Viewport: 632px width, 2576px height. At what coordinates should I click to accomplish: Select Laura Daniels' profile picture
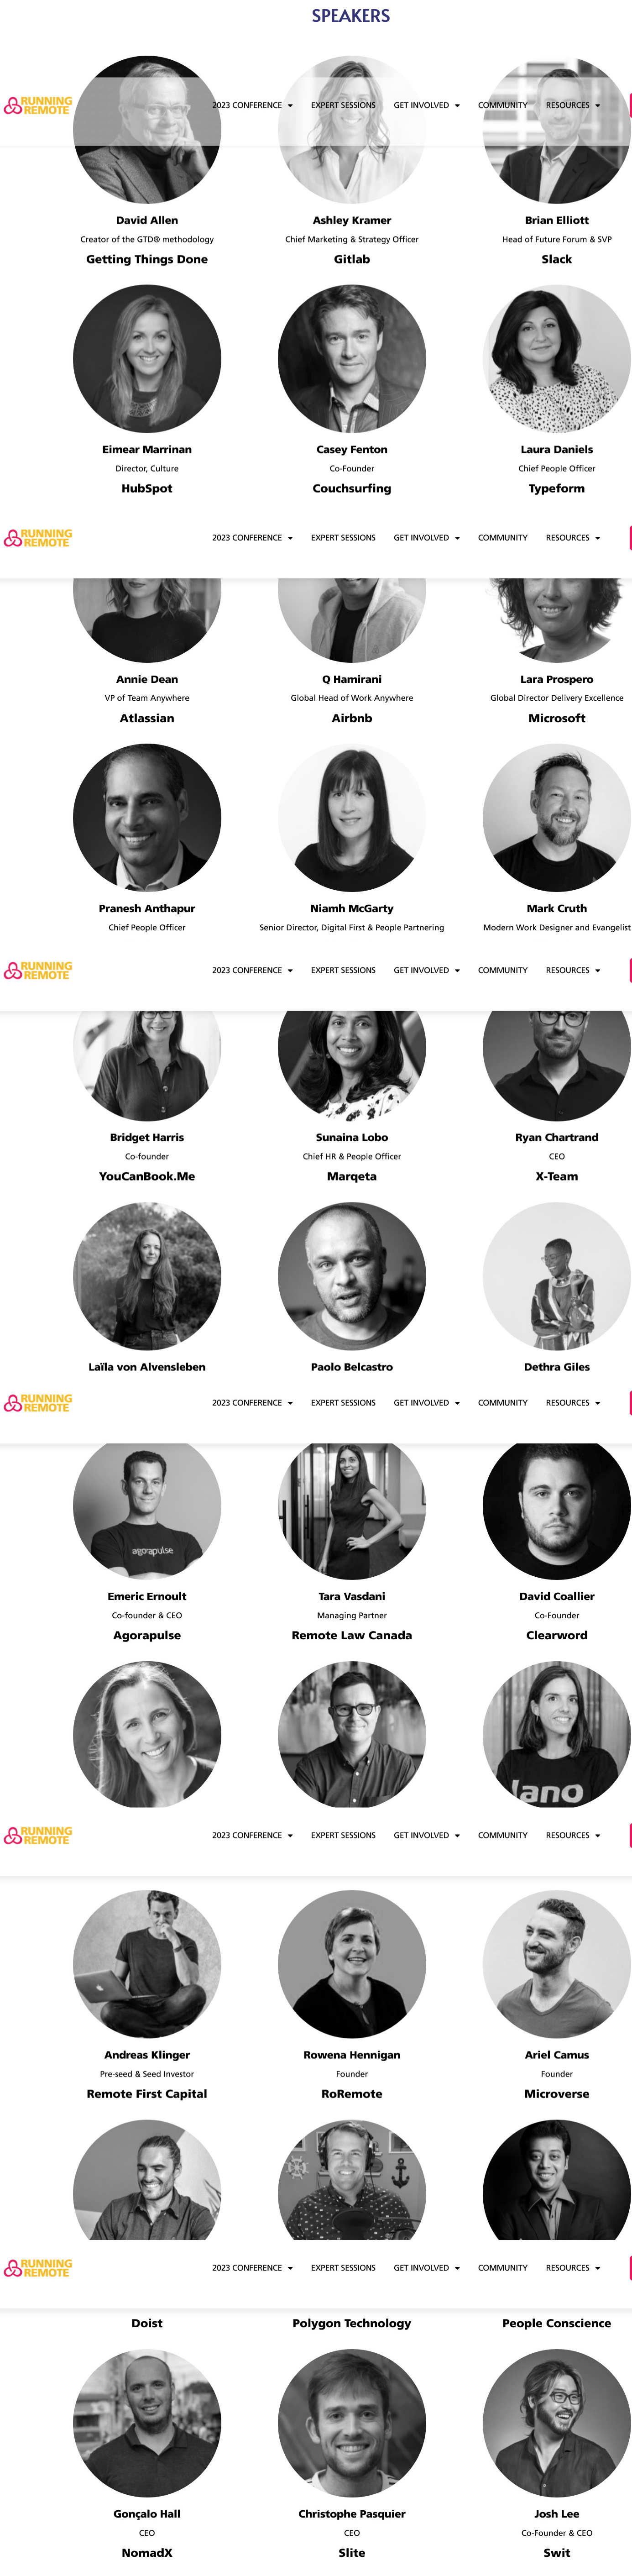tap(556, 359)
